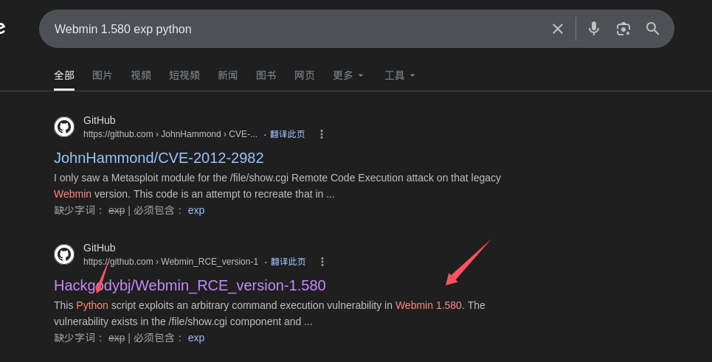Open three-dot menu for Webmin_RCE result
Viewport: 712px width, 362px height.
[x=322, y=262]
